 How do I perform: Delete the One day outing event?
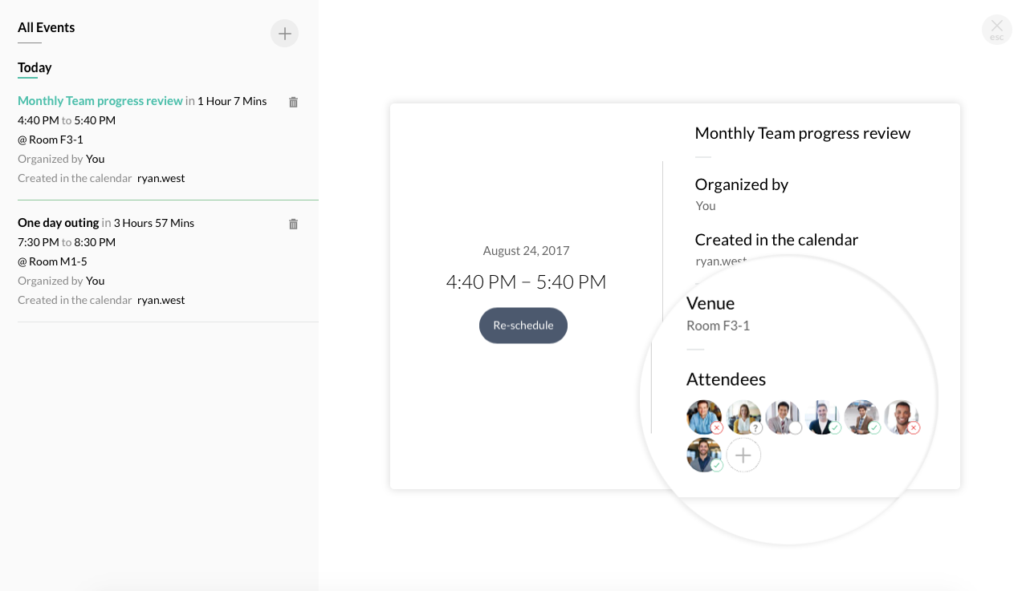tap(293, 224)
